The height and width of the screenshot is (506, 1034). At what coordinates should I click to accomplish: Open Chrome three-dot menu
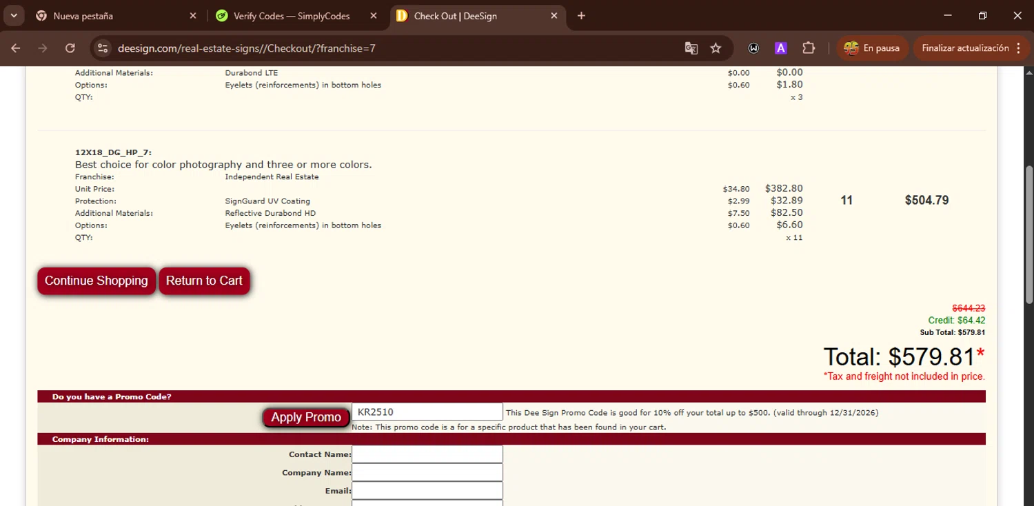tap(1018, 48)
